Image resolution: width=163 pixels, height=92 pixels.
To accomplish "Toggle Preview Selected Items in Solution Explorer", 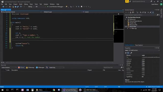I will (x=153, y=13).
